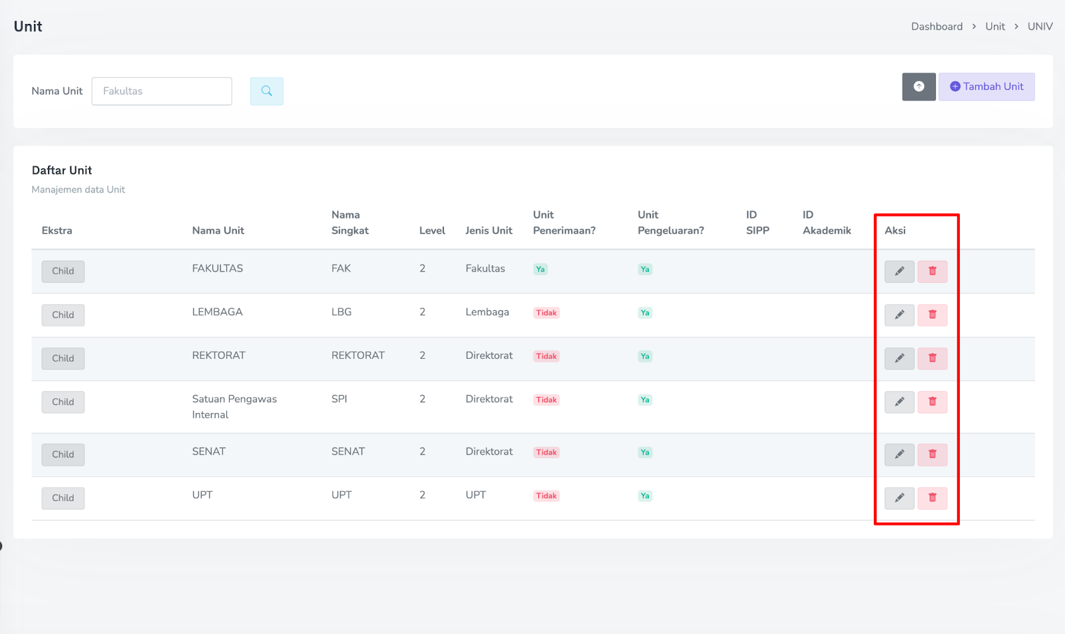The width and height of the screenshot is (1065, 634).
Task: Edit the FAKULTAS unit with pencil icon
Action: 899,271
